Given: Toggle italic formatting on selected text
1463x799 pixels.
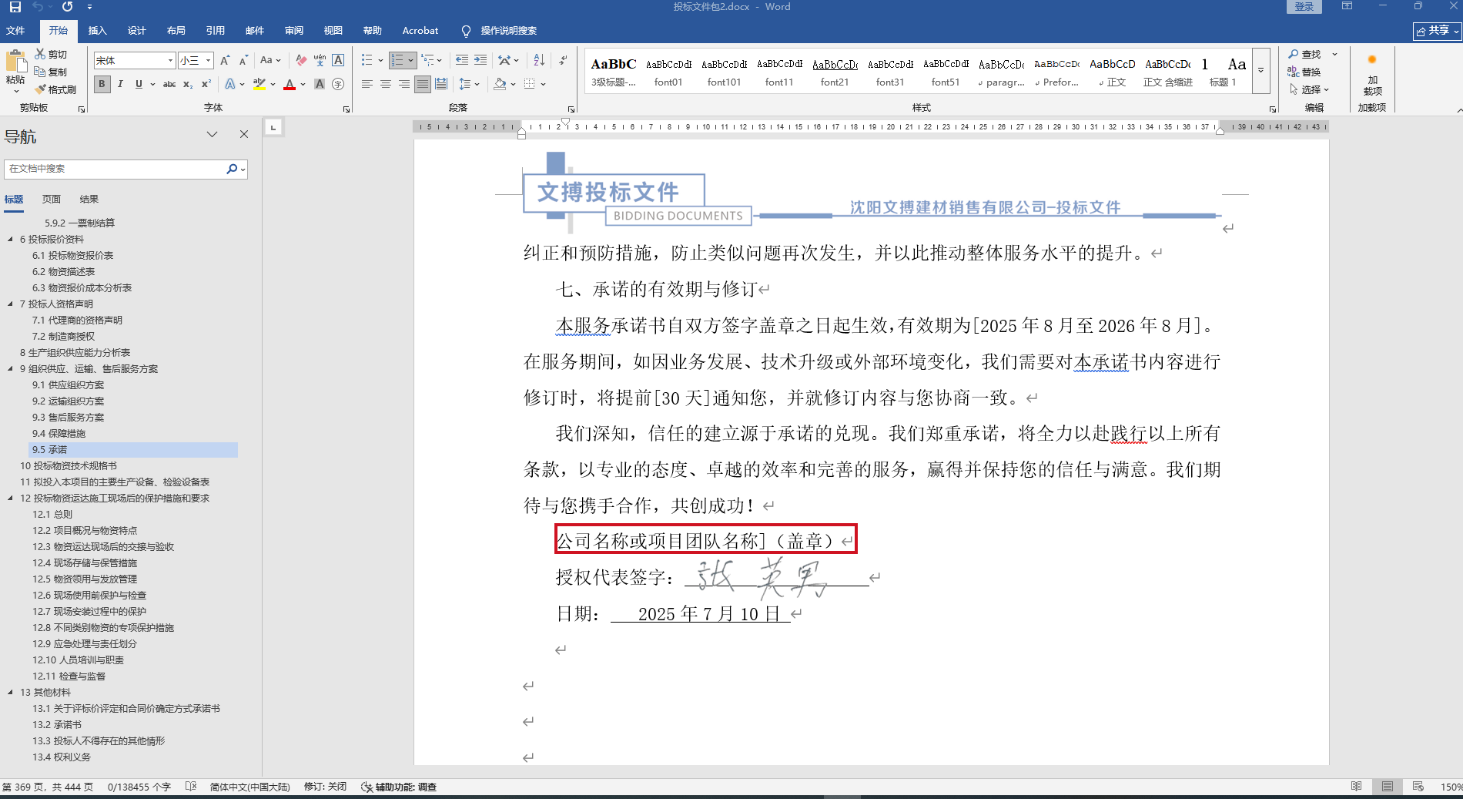Looking at the screenshot, I should pos(120,84).
